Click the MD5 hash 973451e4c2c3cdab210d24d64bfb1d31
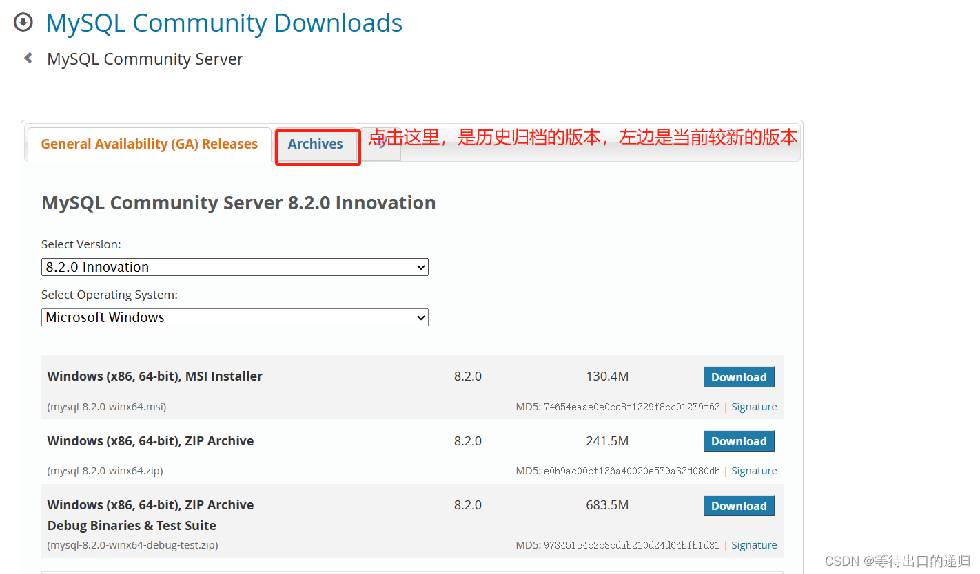This screenshot has height=574, width=980. pyautogui.click(x=632, y=545)
